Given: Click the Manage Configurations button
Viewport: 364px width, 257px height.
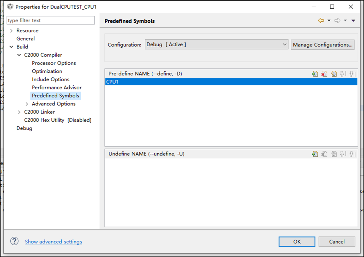Looking at the screenshot, I should click(x=323, y=45).
